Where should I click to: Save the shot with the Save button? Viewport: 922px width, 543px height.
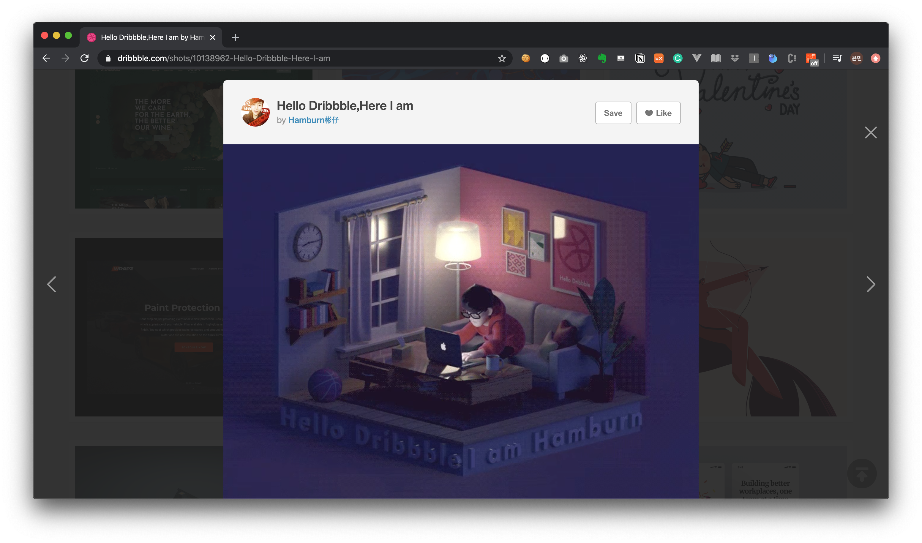612,113
